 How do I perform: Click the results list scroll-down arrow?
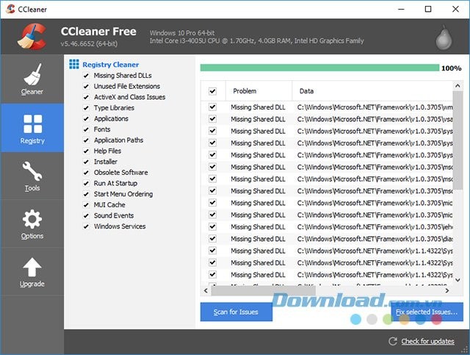[x=458, y=280]
